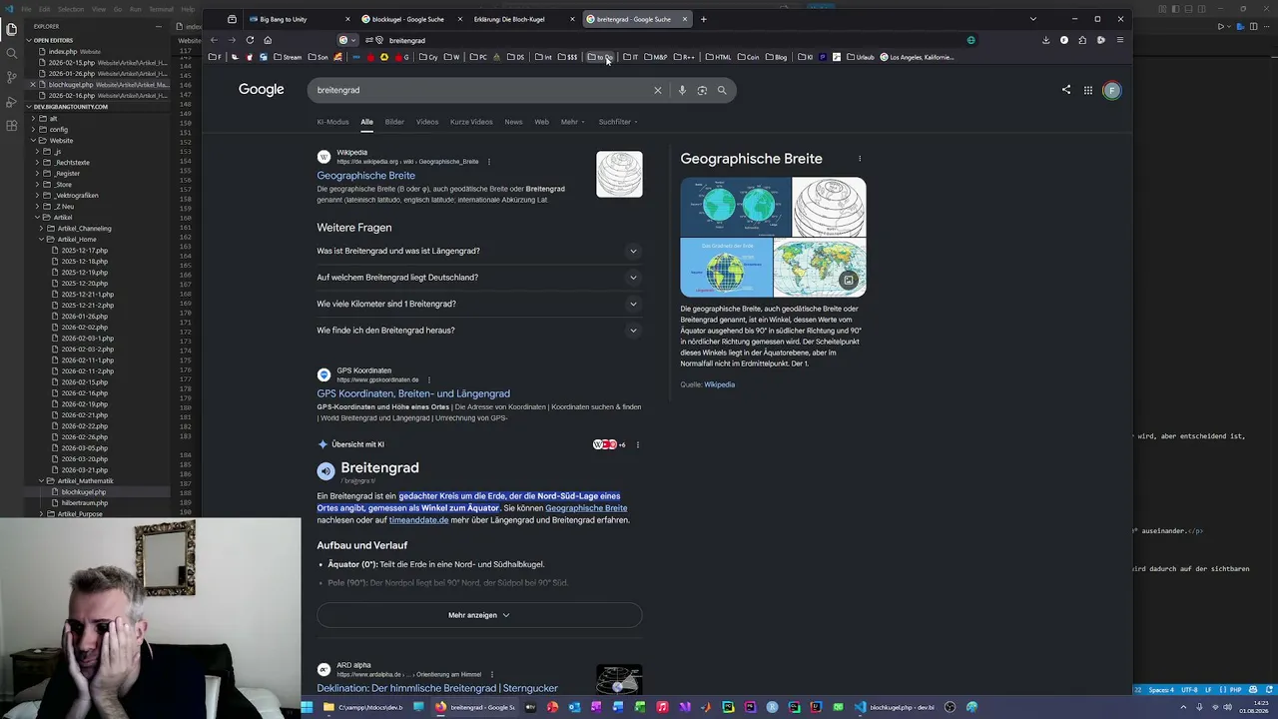The height and width of the screenshot is (719, 1278).
Task: Select the VS Code Explorer activity icon
Action: 11,29
